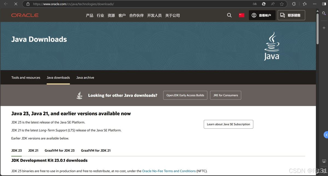Toggle the Edge sidebar pane icon
328x176 pixels.
324,4
